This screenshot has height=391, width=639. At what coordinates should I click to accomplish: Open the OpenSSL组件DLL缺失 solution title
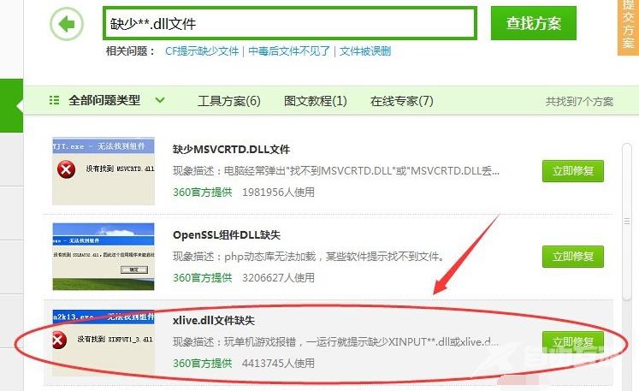[227, 234]
